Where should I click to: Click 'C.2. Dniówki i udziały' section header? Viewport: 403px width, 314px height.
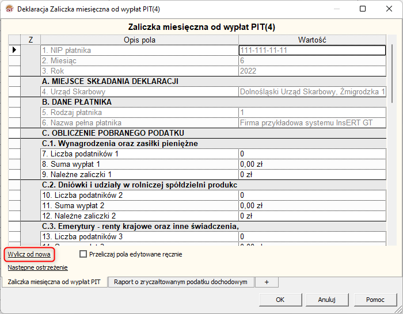pos(214,185)
